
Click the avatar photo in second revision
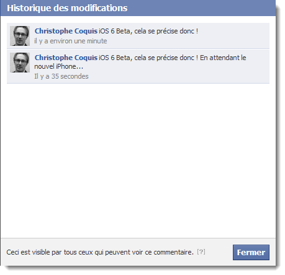tap(20, 63)
